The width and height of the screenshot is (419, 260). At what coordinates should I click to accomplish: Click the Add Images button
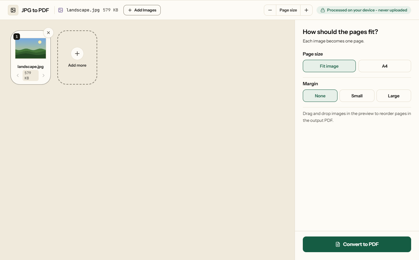tap(142, 10)
